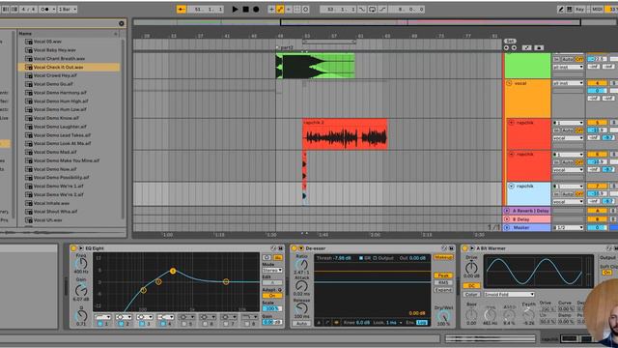Unfold the B Delay return track
618x348 pixels.
point(507,219)
